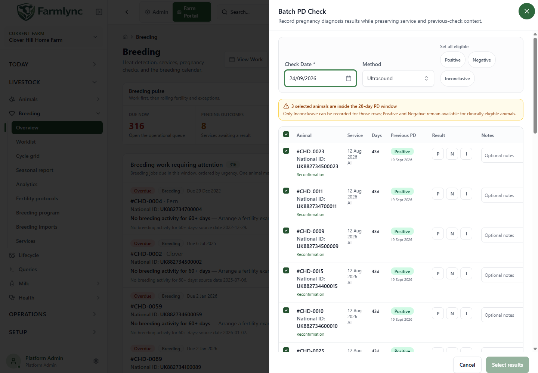Viewport: 538px width, 373px height.
Task: Open Queries in the sidebar
Action: click(28, 269)
